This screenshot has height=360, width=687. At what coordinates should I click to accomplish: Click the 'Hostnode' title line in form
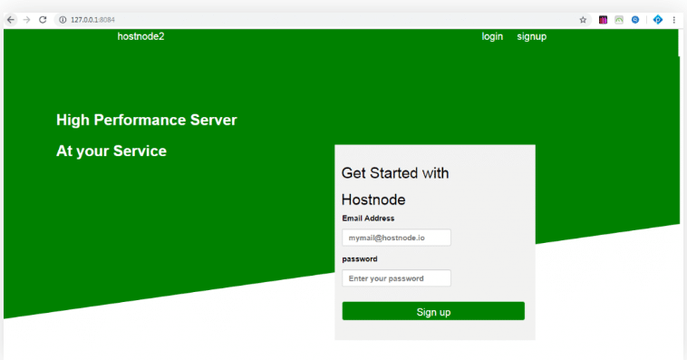pyautogui.click(x=373, y=200)
